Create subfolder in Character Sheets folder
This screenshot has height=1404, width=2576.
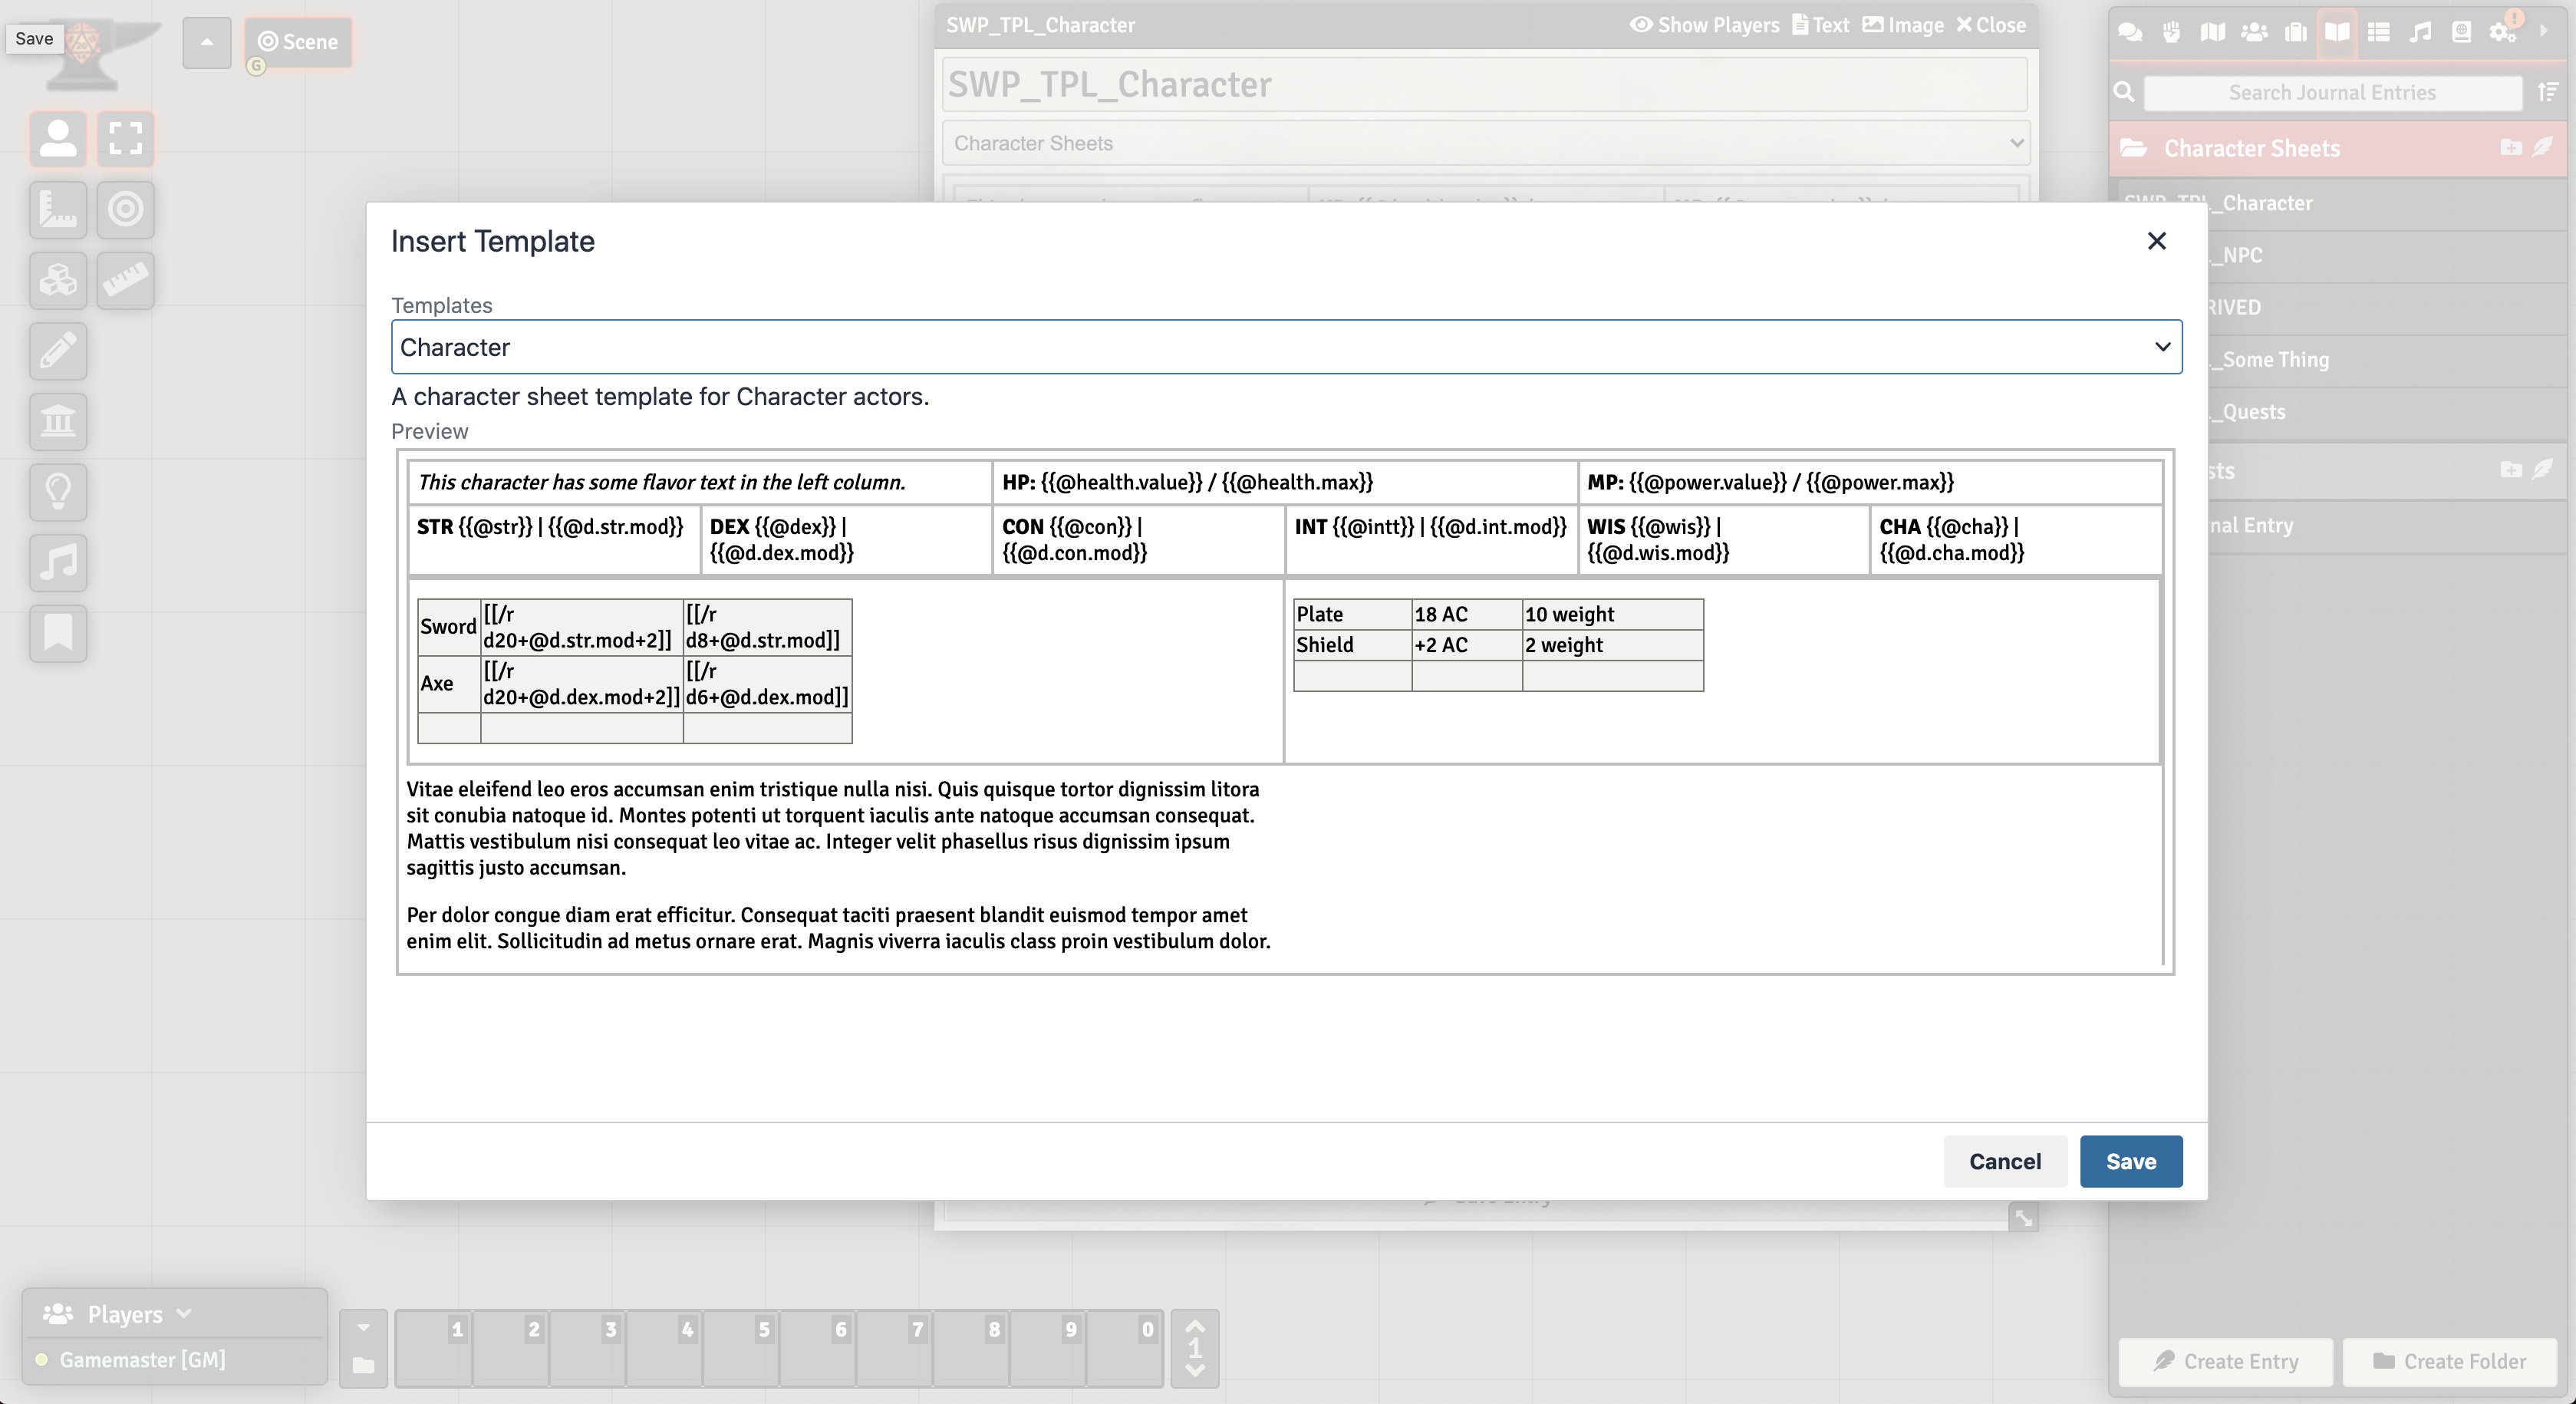click(x=2511, y=148)
